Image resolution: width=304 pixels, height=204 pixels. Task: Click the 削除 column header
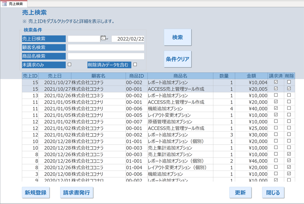[x=289, y=76]
